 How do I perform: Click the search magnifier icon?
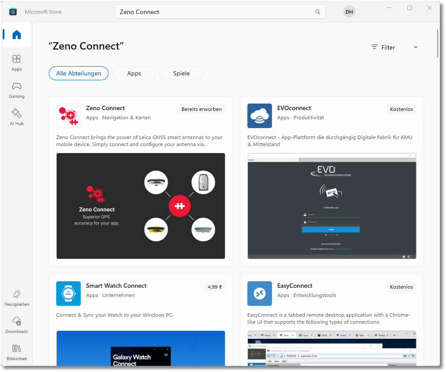point(318,12)
